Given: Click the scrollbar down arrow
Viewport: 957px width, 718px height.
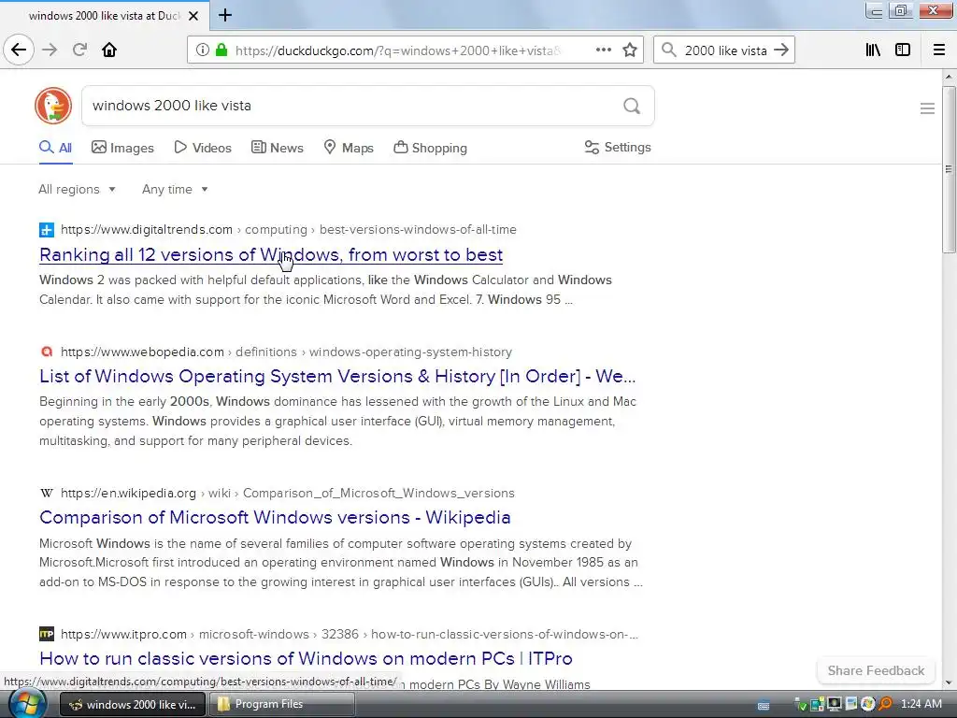Looking at the screenshot, I should [949, 682].
